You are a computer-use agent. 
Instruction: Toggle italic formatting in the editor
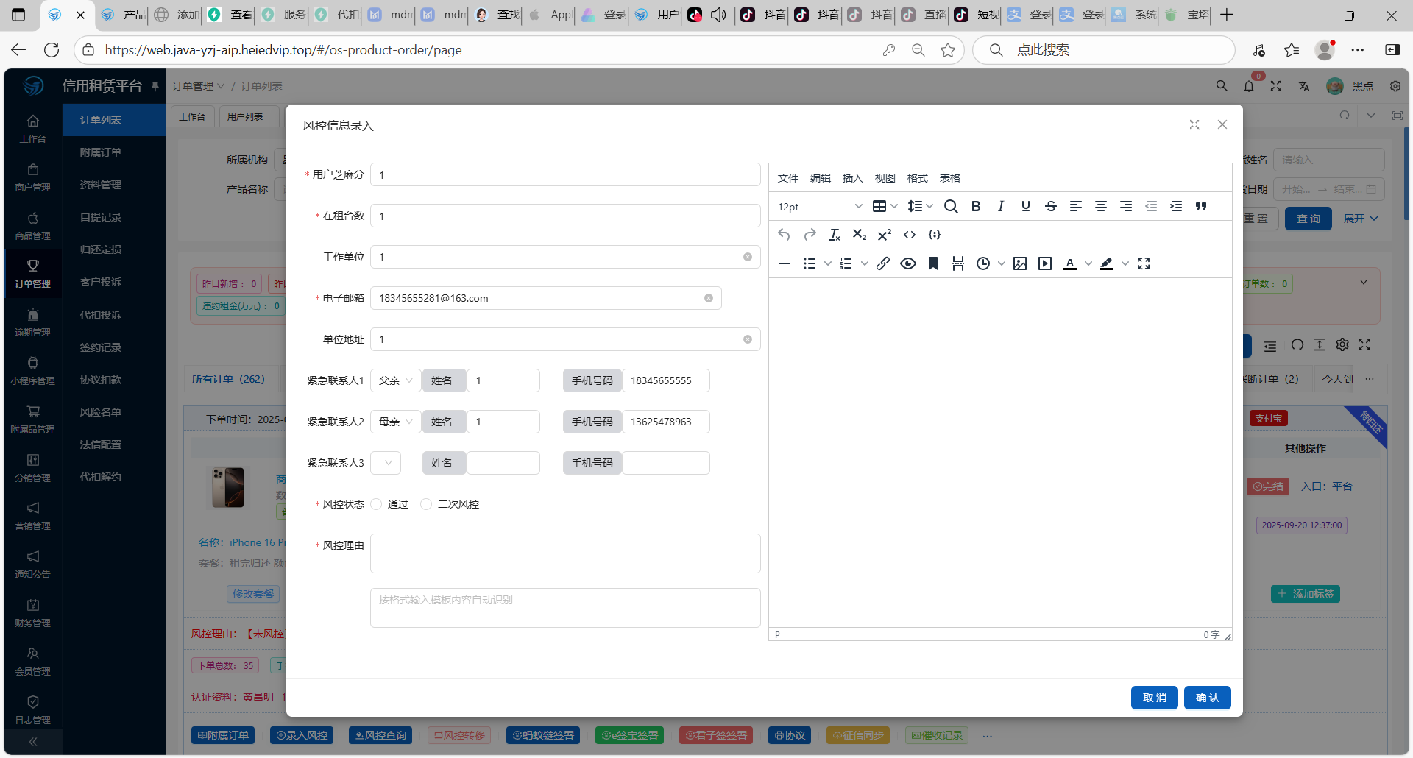tap(1001, 207)
